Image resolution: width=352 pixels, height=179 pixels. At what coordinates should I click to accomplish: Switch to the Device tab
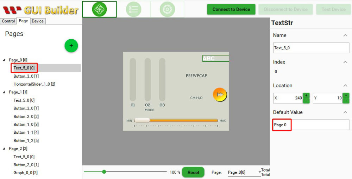(38, 21)
